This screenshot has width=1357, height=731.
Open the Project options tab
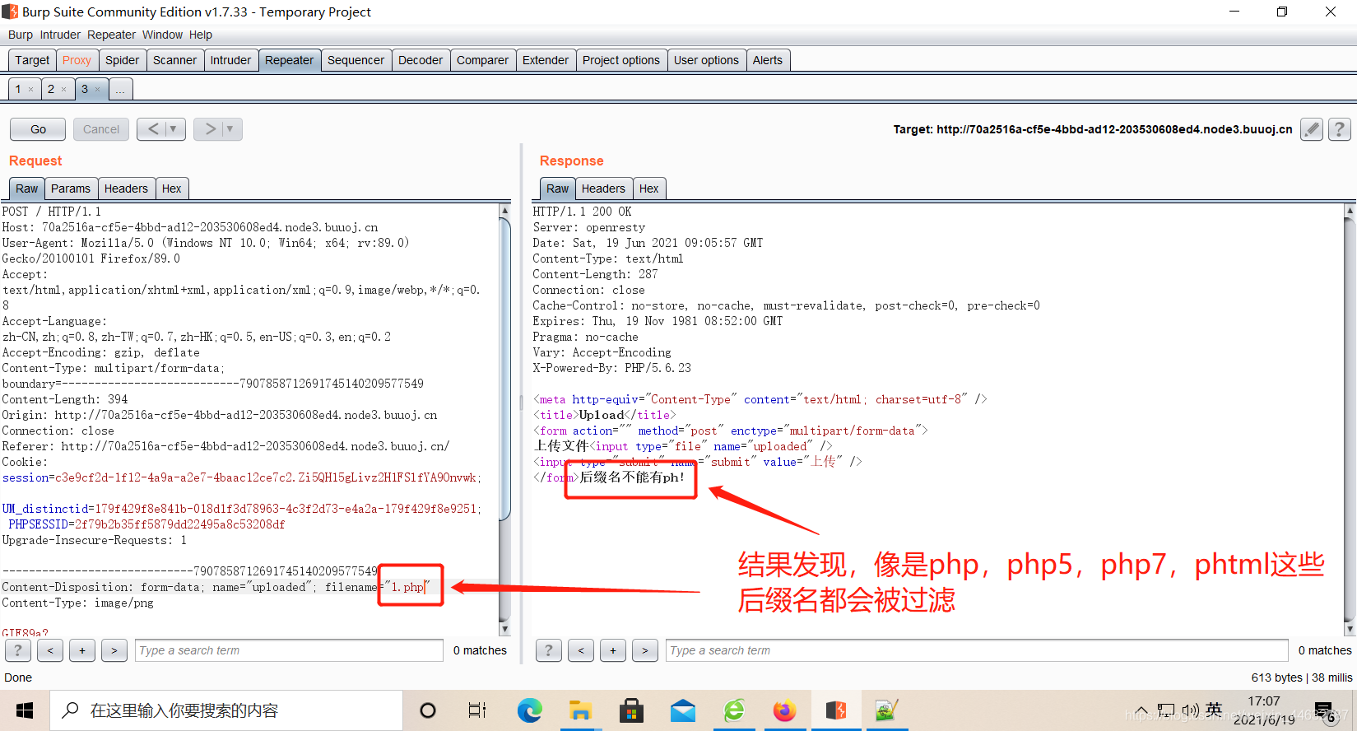(x=621, y=60)
